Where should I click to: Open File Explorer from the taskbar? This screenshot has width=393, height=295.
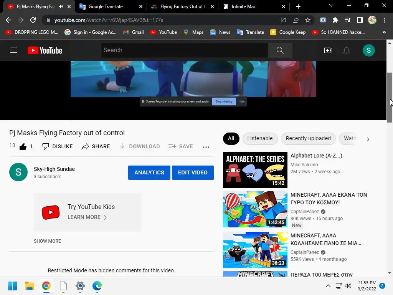pyautogui.click(x=29, y=286)
